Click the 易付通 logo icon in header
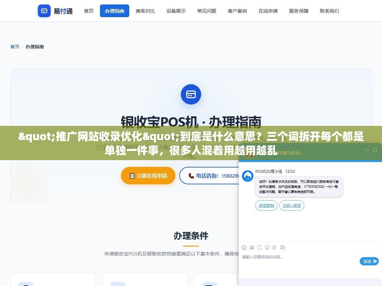 pos(44,11)
